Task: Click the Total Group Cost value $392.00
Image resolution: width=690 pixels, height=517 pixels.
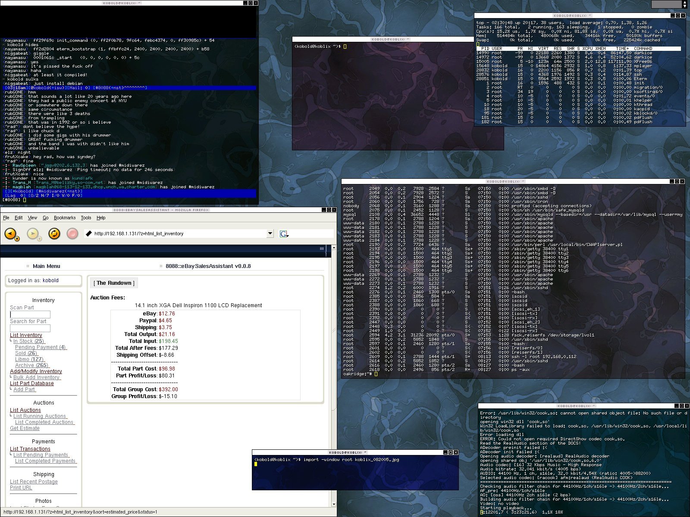Action: 168,389
